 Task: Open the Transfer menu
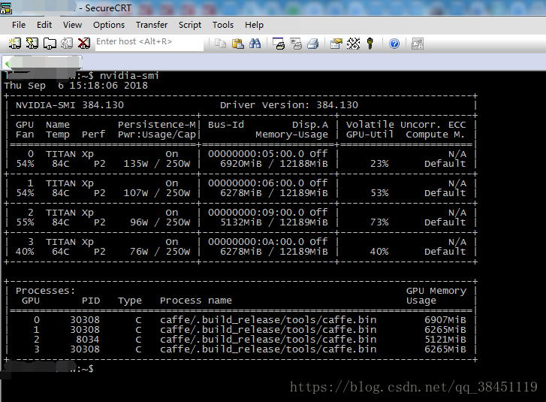tap(152, 25)
